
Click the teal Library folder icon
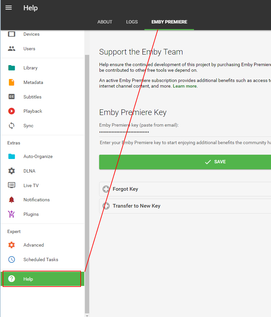[x=12, y=68]
